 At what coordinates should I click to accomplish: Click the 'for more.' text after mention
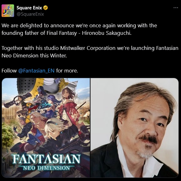[67, 71]
